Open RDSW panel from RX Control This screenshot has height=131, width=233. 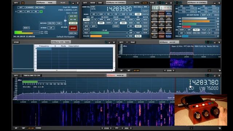coord(92,3)
